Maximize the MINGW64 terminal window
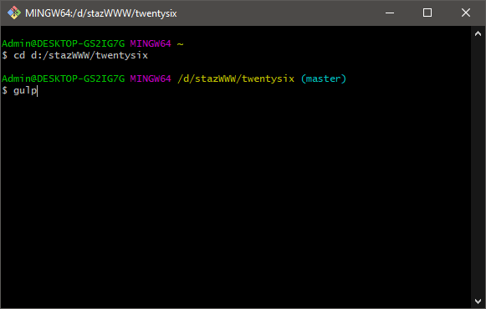Image resolution: width=486 pixels, height=309 pixels. click(427, 13)
